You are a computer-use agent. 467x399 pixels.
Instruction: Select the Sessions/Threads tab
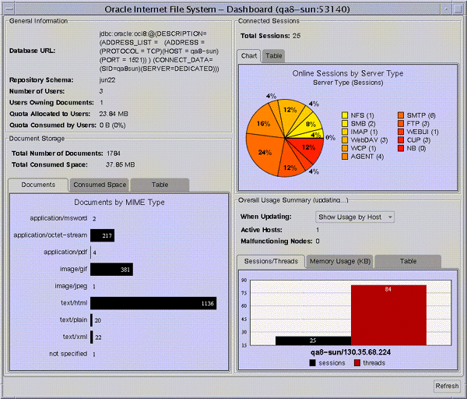271,262
